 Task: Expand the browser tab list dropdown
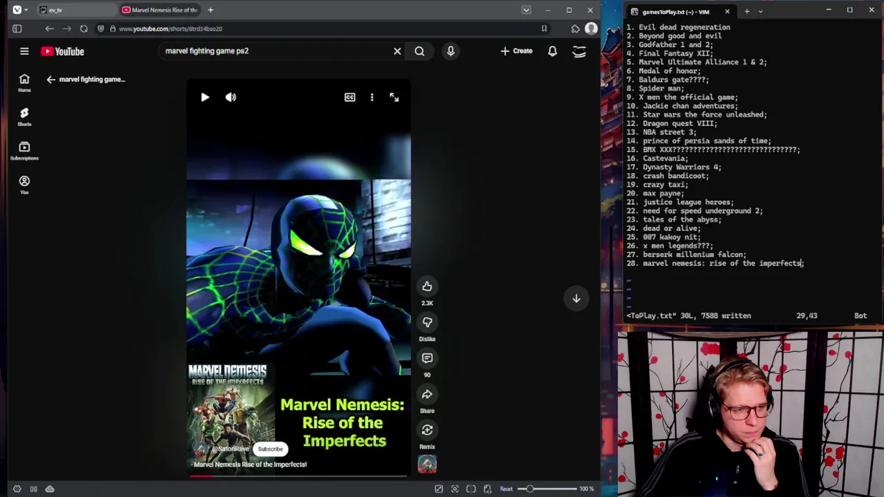[526, 10]
